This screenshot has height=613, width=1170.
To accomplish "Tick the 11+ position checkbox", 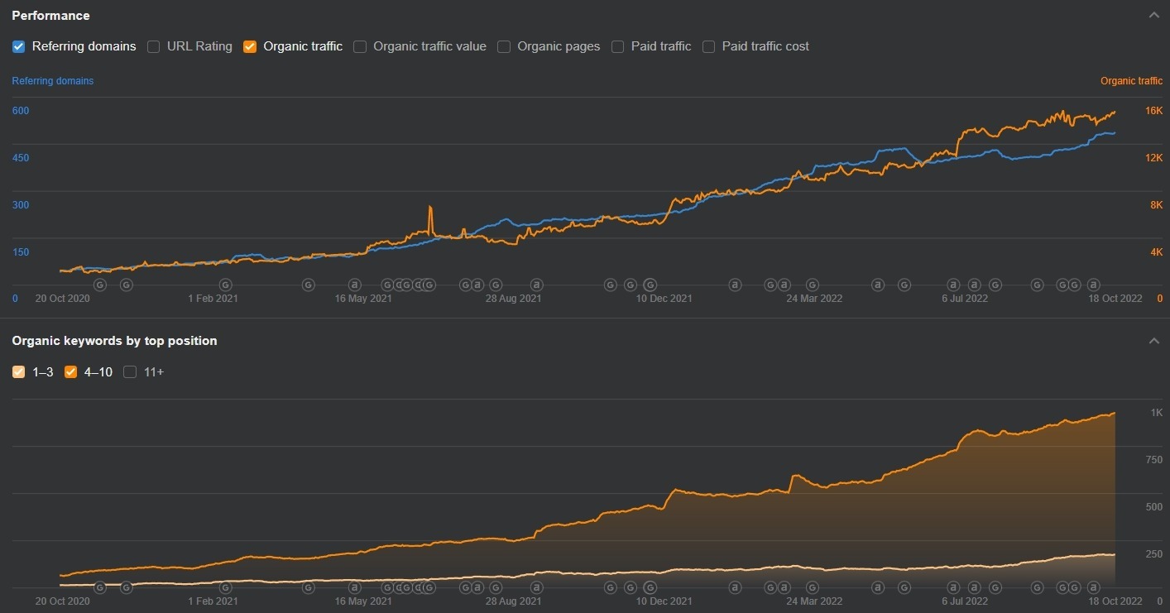I will click(130, 372).
